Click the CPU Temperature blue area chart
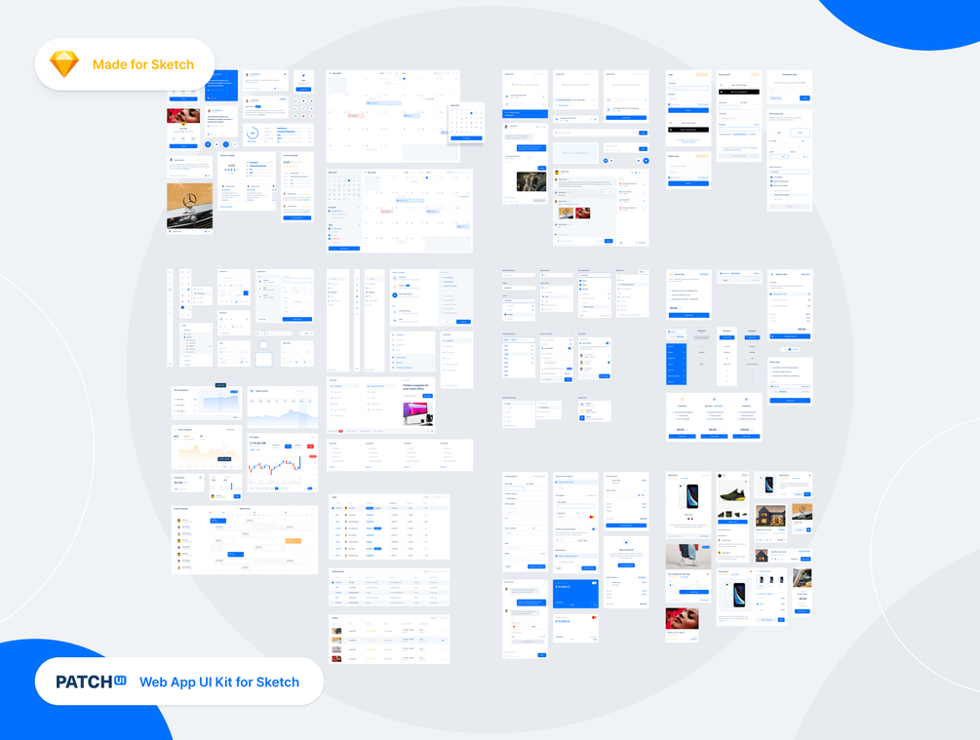 tap(218, 403)
